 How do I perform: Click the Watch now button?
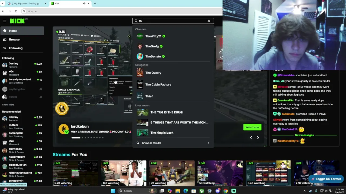(x=252, y=127)
